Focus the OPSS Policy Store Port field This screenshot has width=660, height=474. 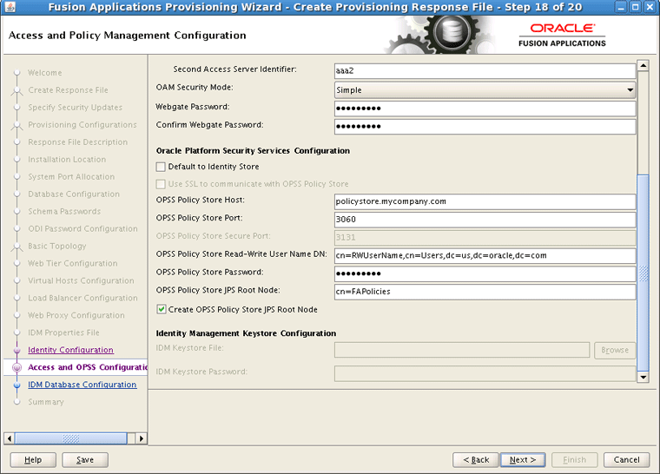click(x=485, y=220)
